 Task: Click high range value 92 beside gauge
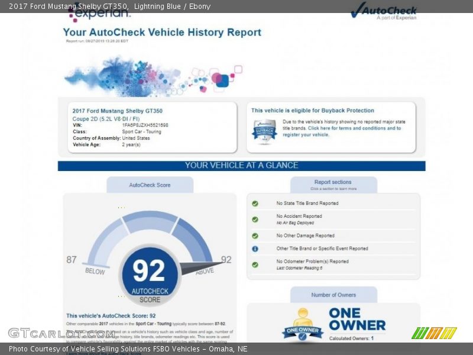pyautogui.click(x=226, y=260)
